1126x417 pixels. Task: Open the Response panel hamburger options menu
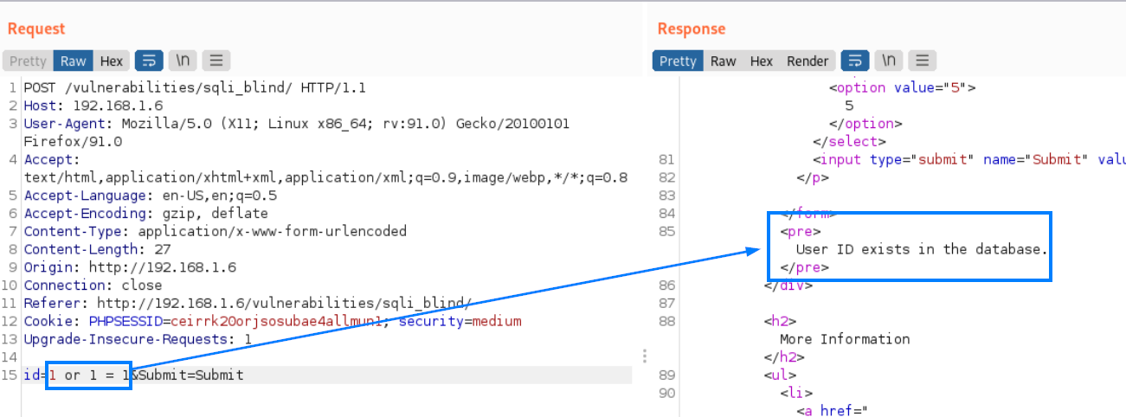(x=923, y=61)
